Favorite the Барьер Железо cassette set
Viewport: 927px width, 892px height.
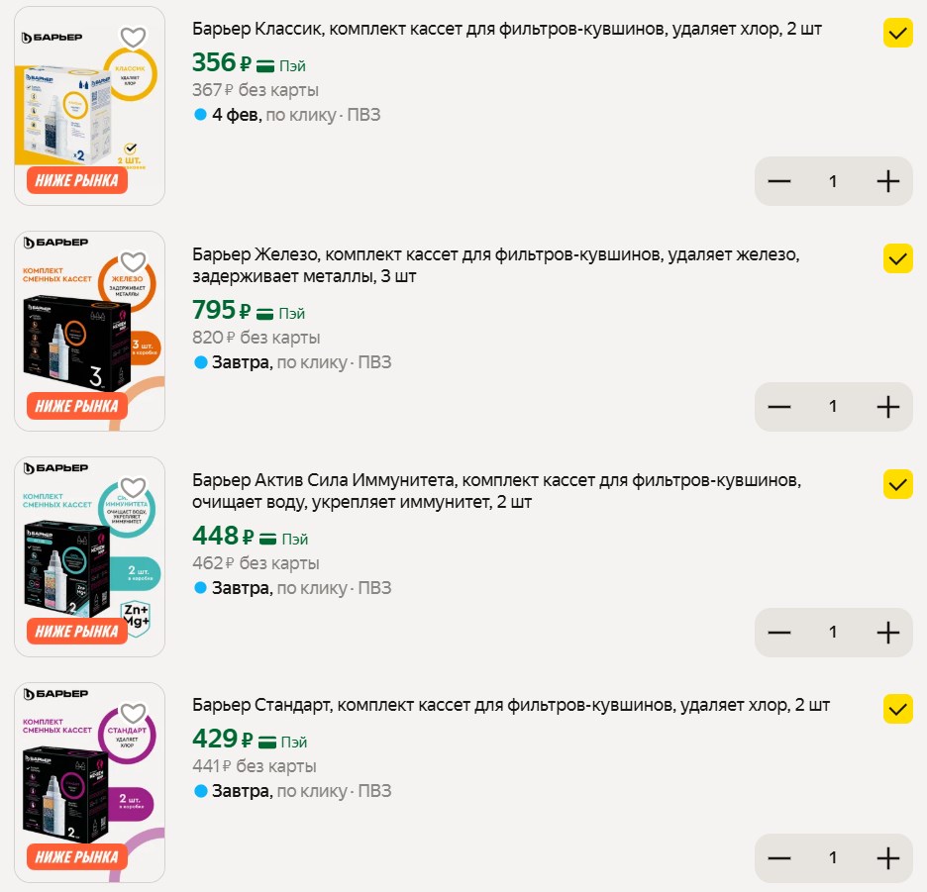pos(133,262)
